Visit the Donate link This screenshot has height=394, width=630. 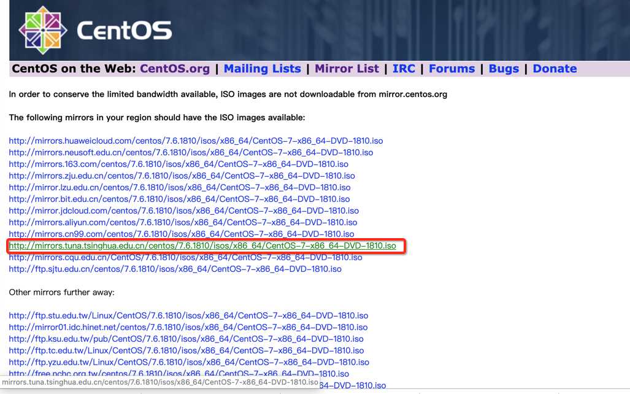pos(555,69)
